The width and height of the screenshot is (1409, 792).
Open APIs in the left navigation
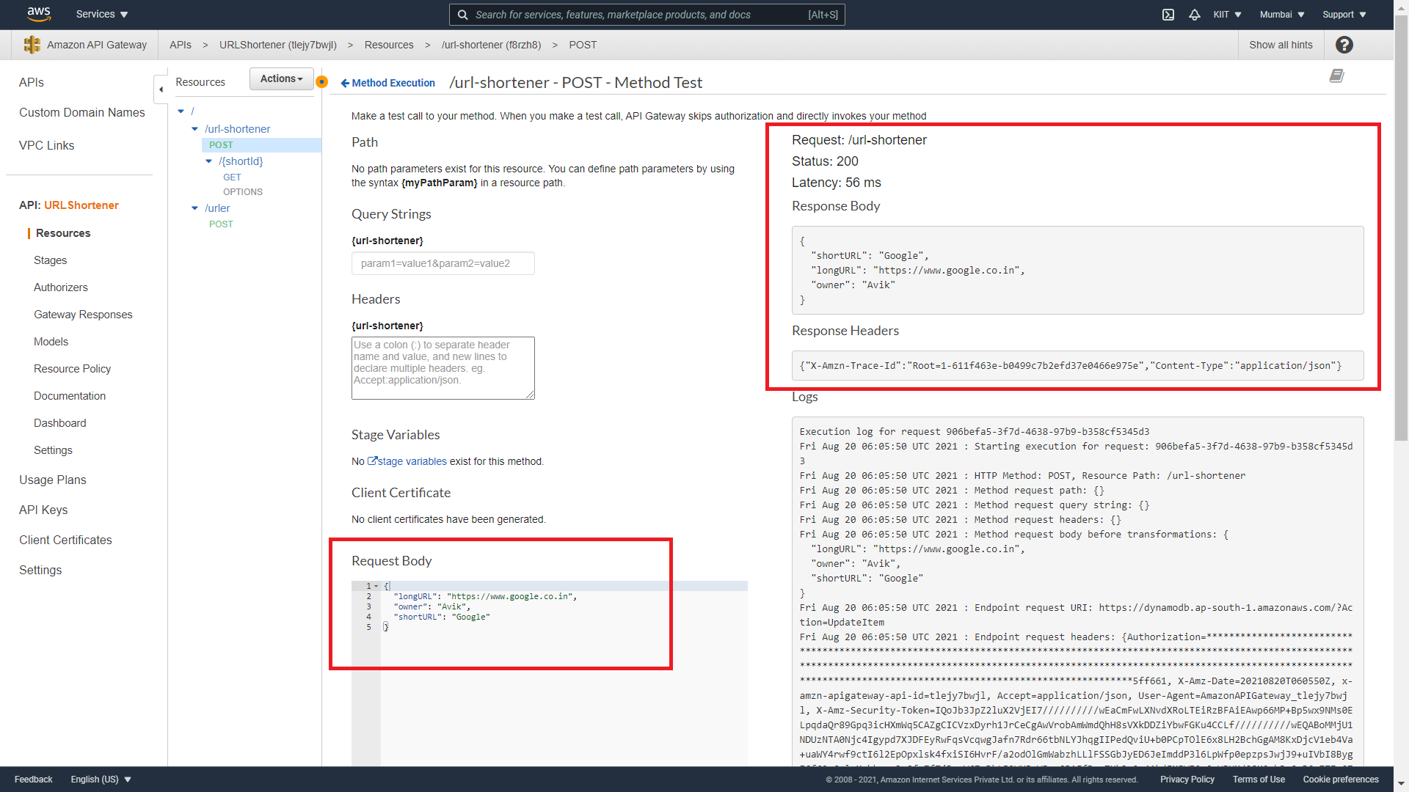[32, 82]
